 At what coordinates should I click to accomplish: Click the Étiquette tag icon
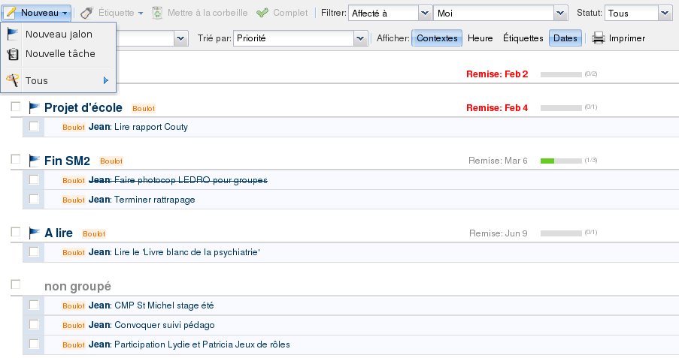pyautogui.click(x=87, y=14)
